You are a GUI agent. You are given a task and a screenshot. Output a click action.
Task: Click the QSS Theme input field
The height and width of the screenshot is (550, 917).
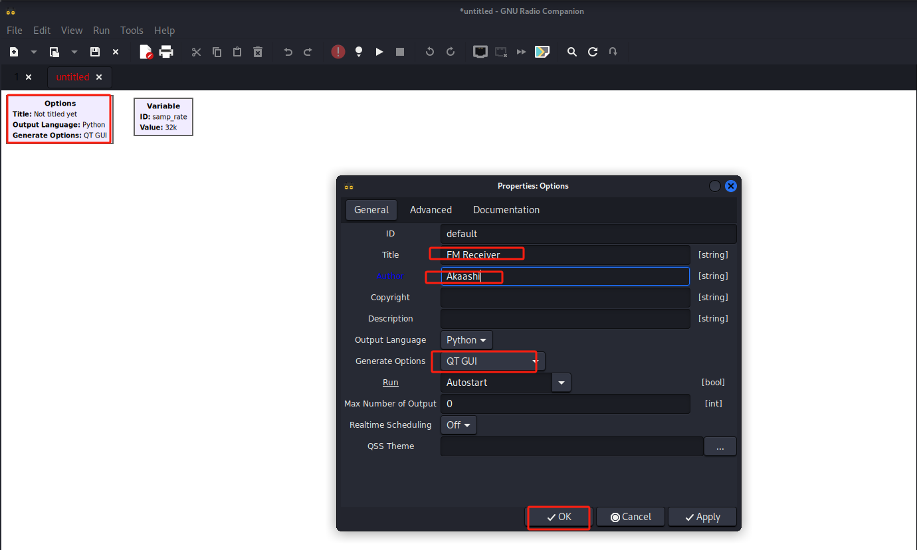[x=571, y=446]
